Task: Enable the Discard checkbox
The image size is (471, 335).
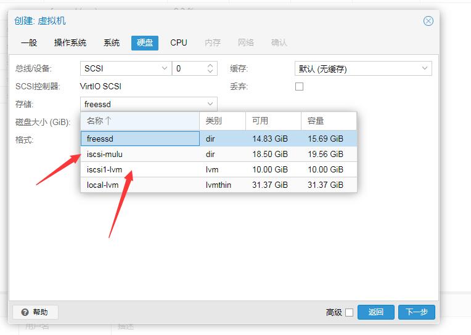Action: [300, 87]
